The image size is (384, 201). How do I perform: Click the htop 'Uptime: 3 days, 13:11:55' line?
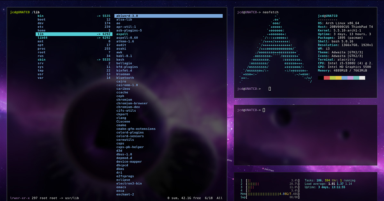(325, 187)
